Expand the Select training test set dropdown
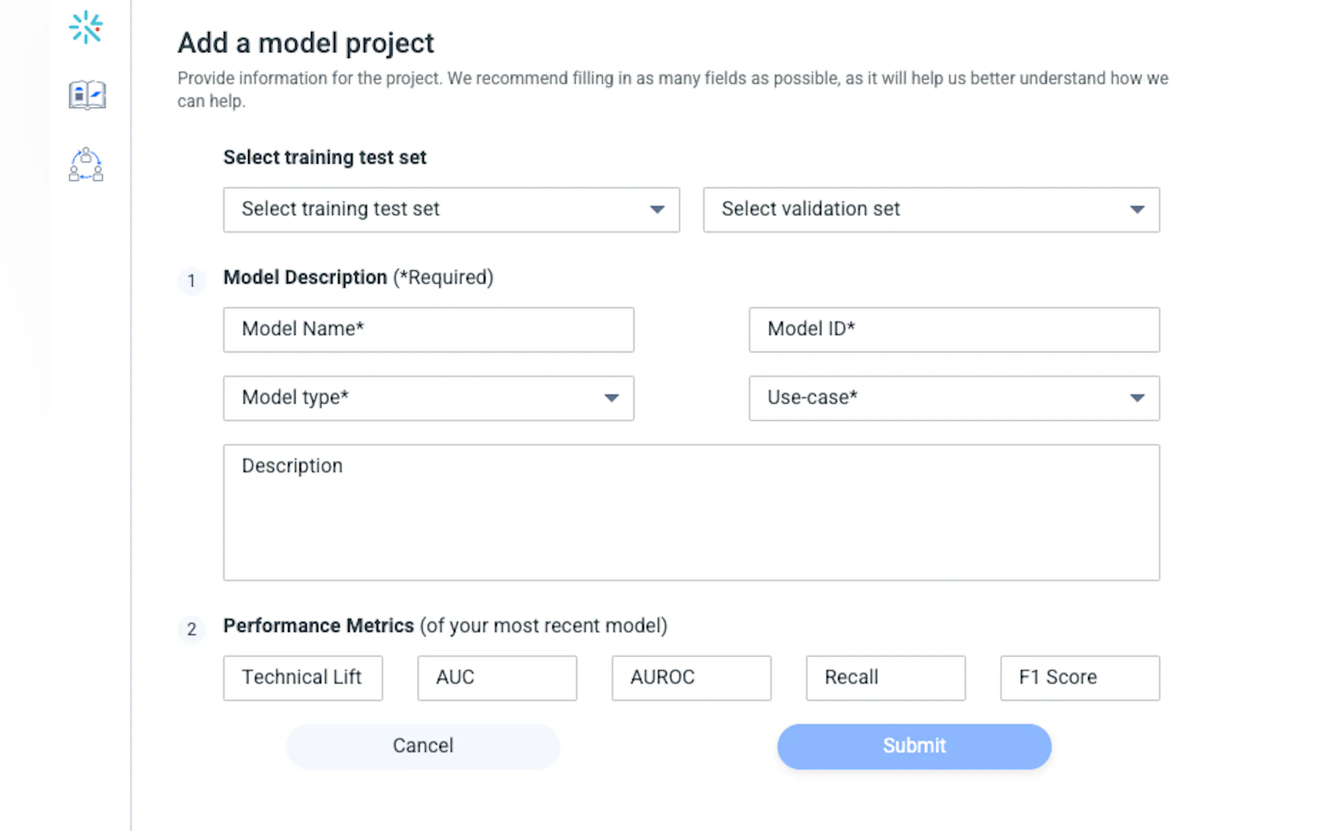 pyautogui.click(x=451, y=209)
